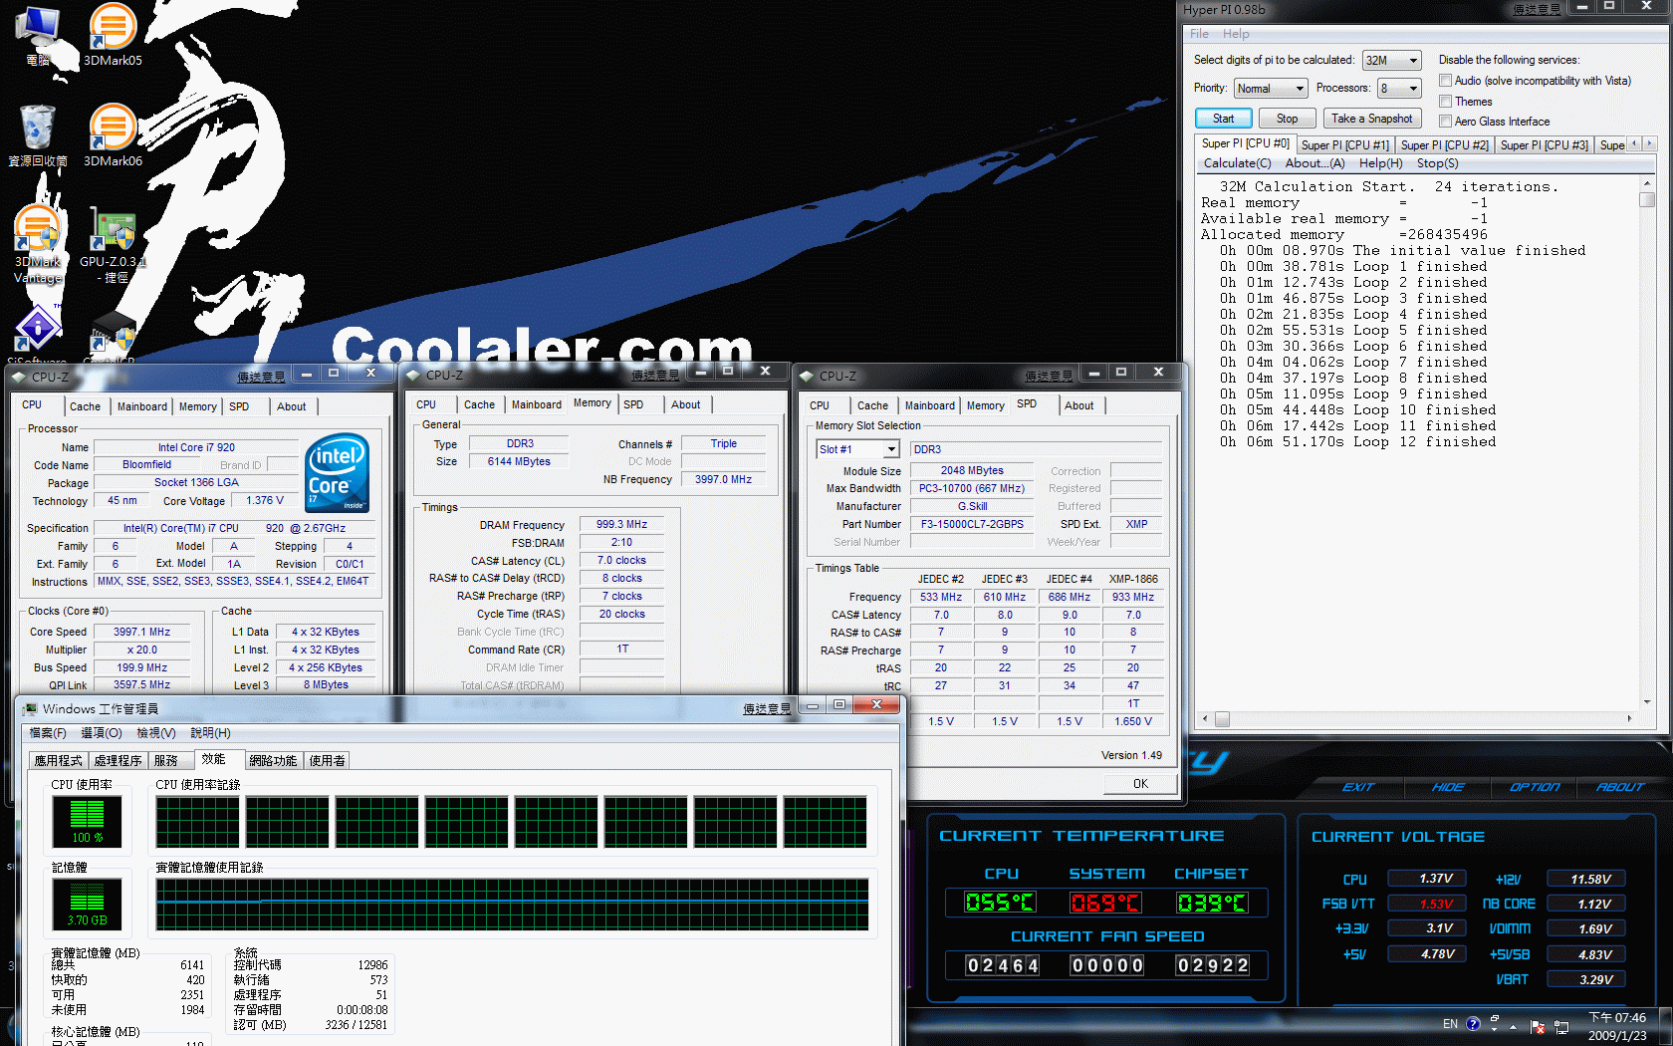Open the 資源回收筒 recycle bin icon
This screenshot has width=1673, height=1046.
click(38, 135)
